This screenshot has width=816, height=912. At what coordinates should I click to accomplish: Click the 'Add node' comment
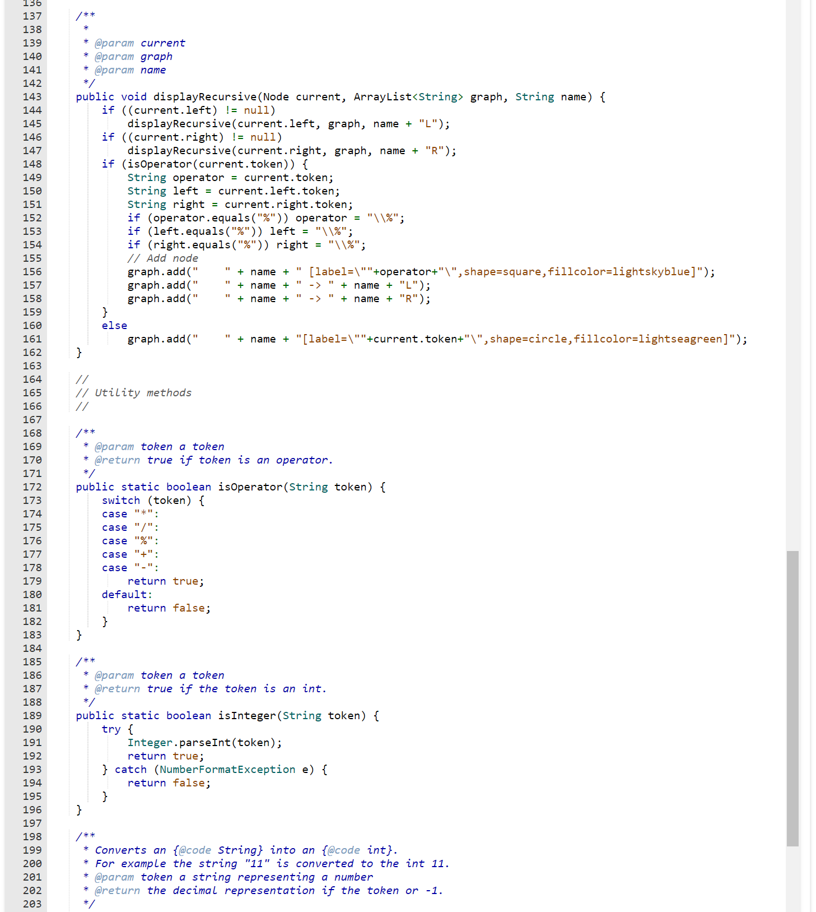(x=162, y=258)
